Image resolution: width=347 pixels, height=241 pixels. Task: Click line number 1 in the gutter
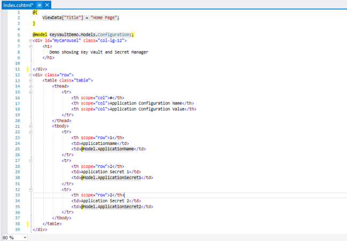19,12
